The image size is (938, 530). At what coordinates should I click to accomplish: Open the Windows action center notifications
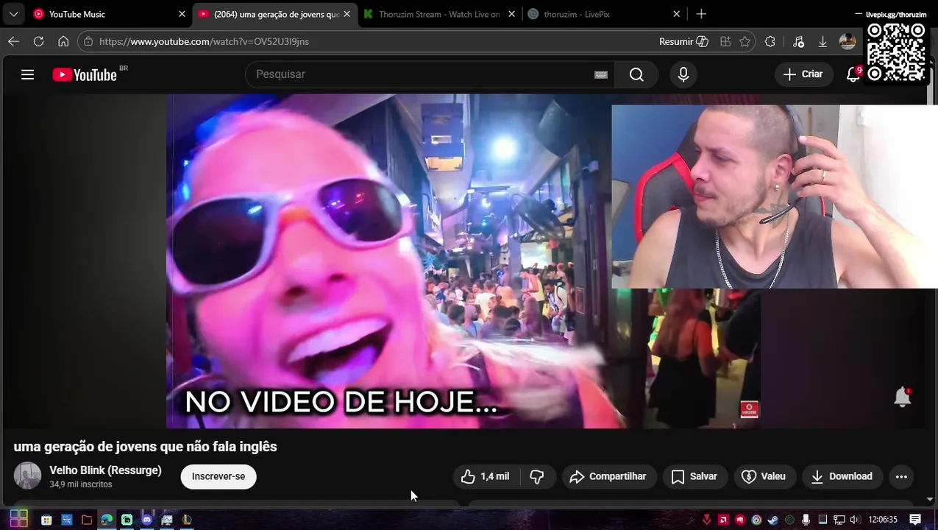click(915, 520)
